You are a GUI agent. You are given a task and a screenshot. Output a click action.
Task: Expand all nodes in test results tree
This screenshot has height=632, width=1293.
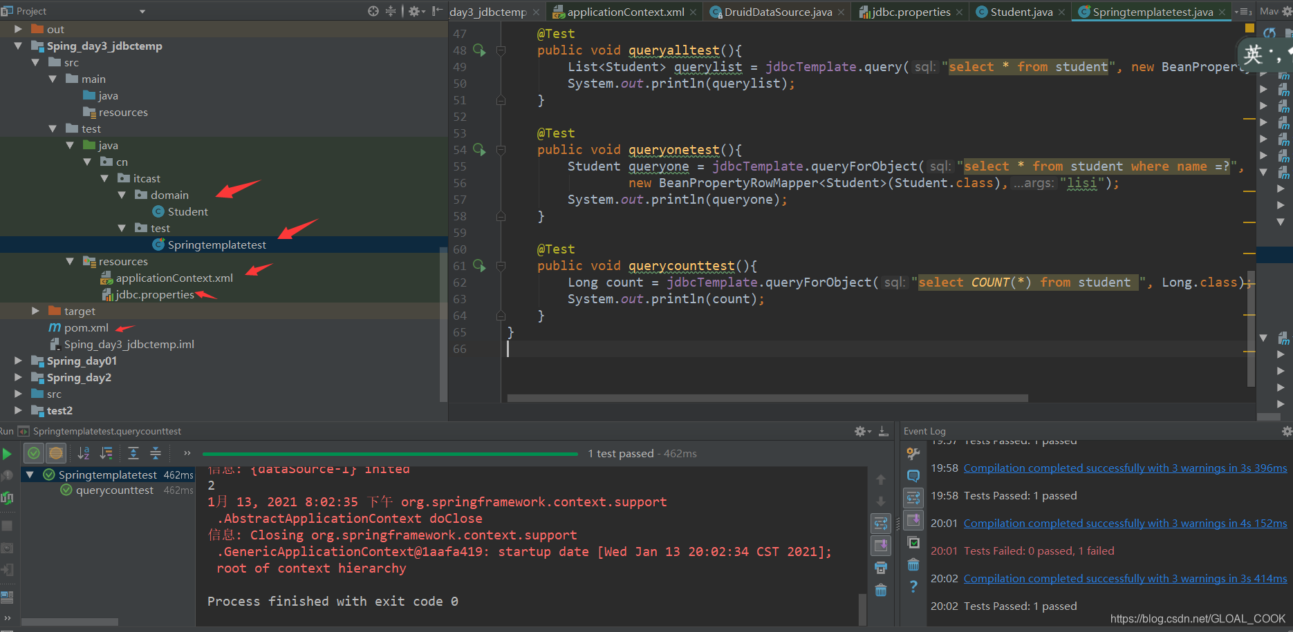click(133, 454)
